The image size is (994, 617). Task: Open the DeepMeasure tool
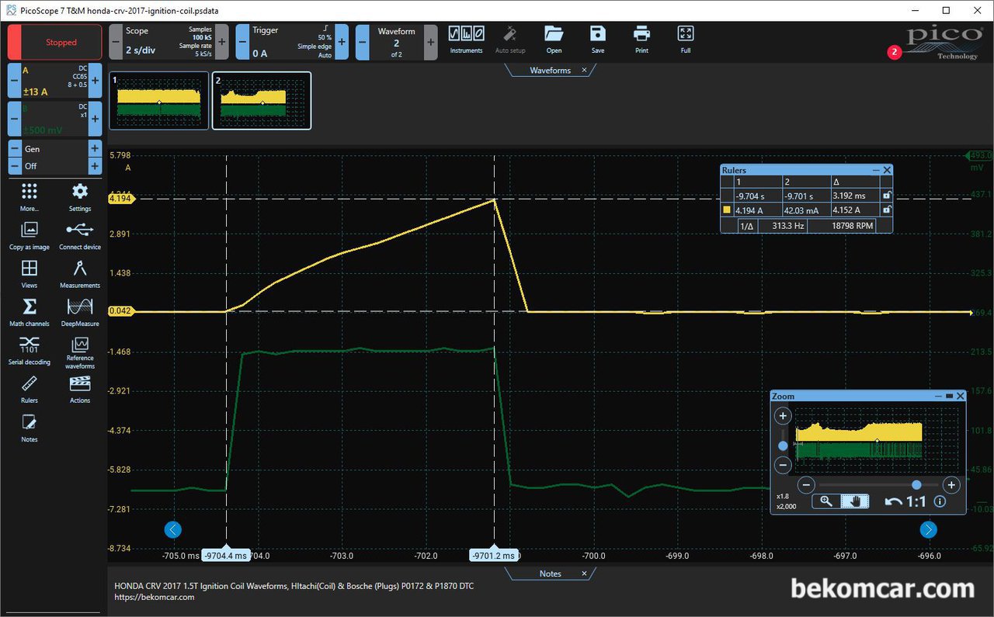click(79, 313)
